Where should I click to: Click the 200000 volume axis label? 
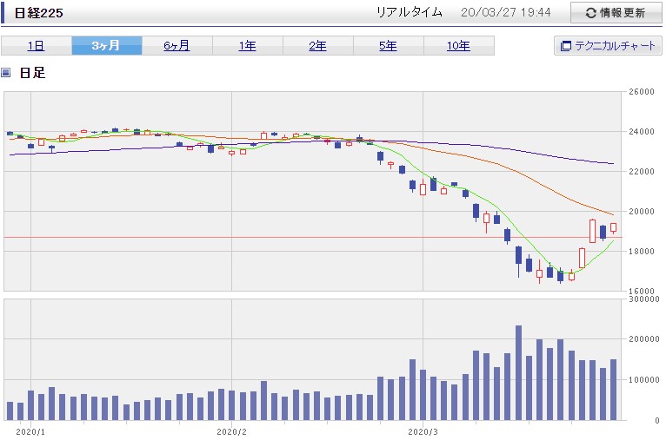click(644, 339)
